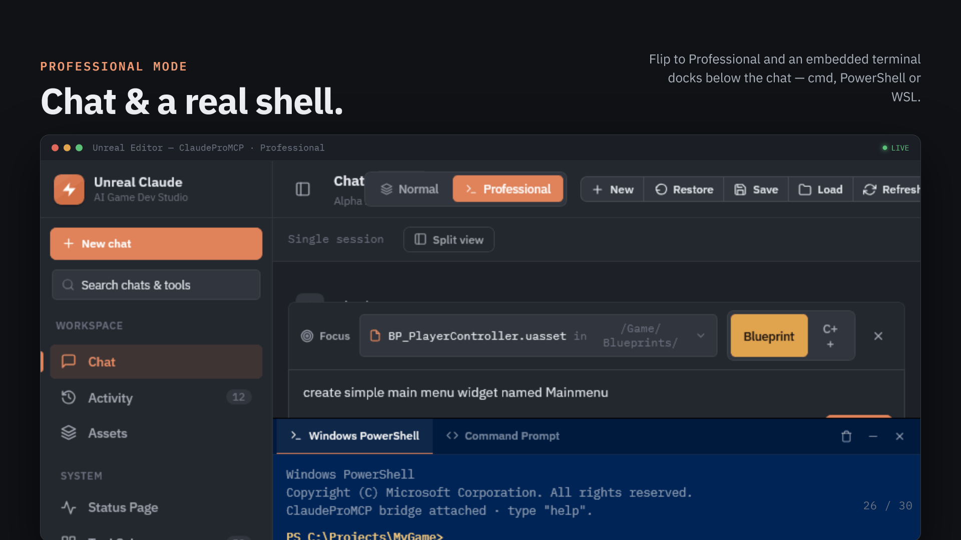Screen dimensions: 961x540
Task: Select the C++ mode button
Action: 830,336
